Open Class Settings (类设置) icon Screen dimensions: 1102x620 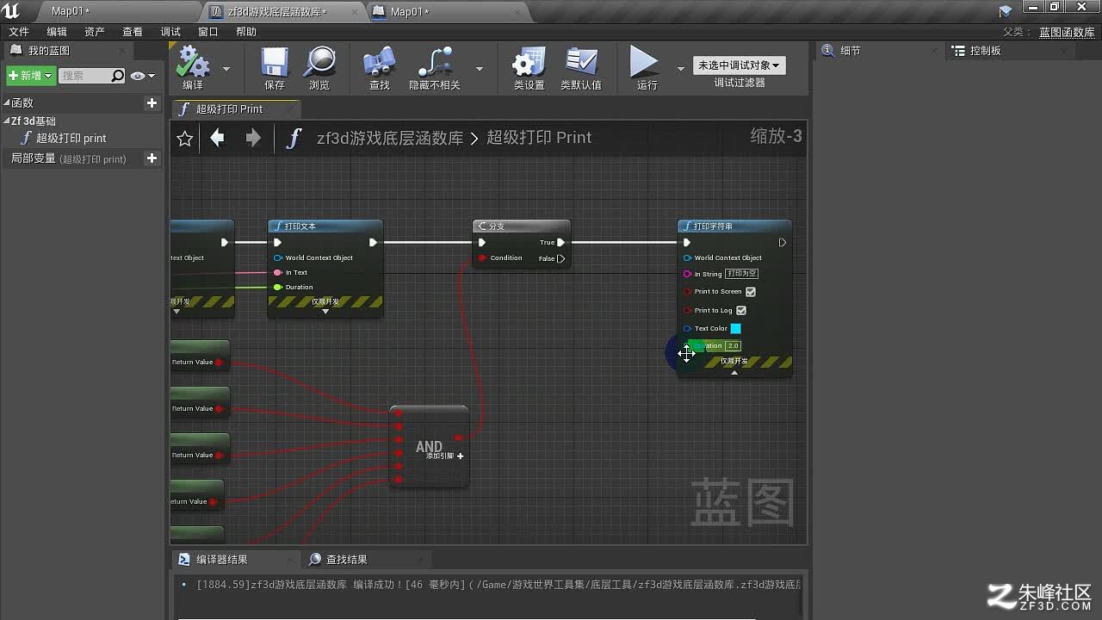tap(529, 63)
